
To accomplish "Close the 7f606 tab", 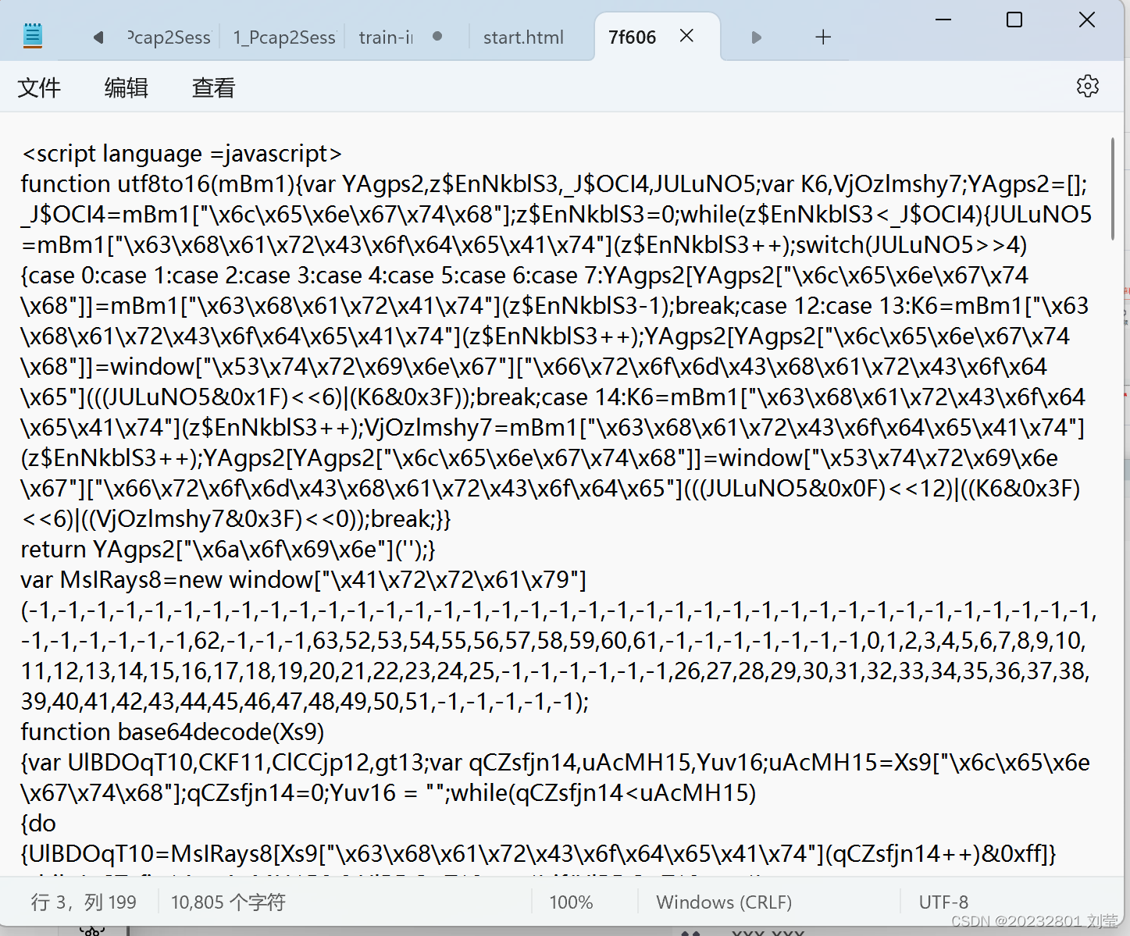I will click(686, 36).
